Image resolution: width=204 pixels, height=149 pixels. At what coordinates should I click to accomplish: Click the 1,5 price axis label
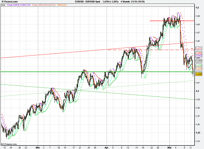click(x=197, y=8)
